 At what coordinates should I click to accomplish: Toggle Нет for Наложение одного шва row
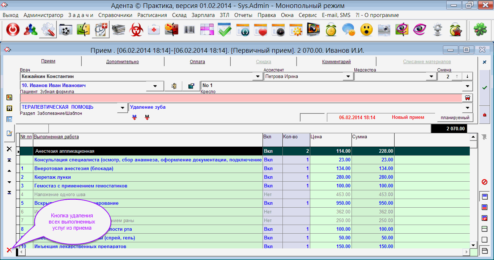coord(268,195)
